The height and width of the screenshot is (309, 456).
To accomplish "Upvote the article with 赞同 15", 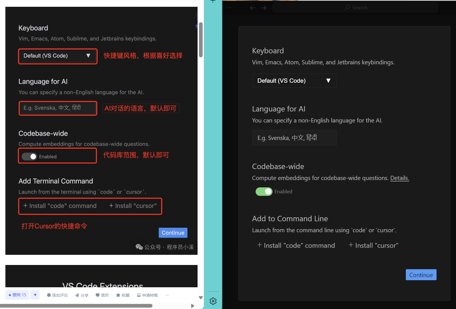I will [17, 295].
